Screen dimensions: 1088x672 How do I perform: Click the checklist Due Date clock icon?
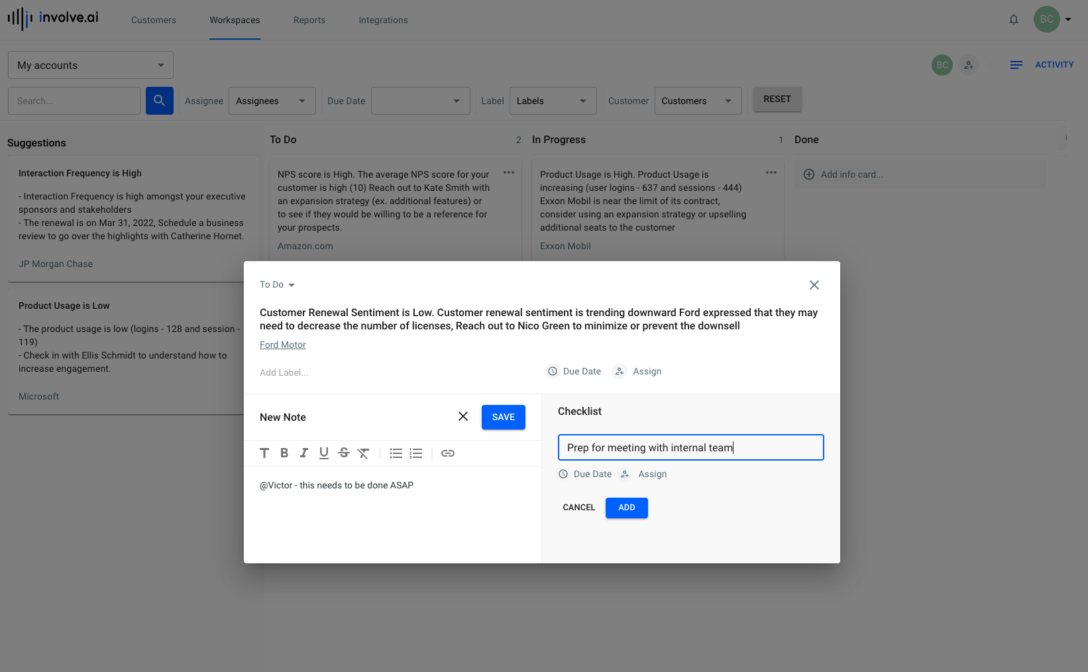pos(563,474)
